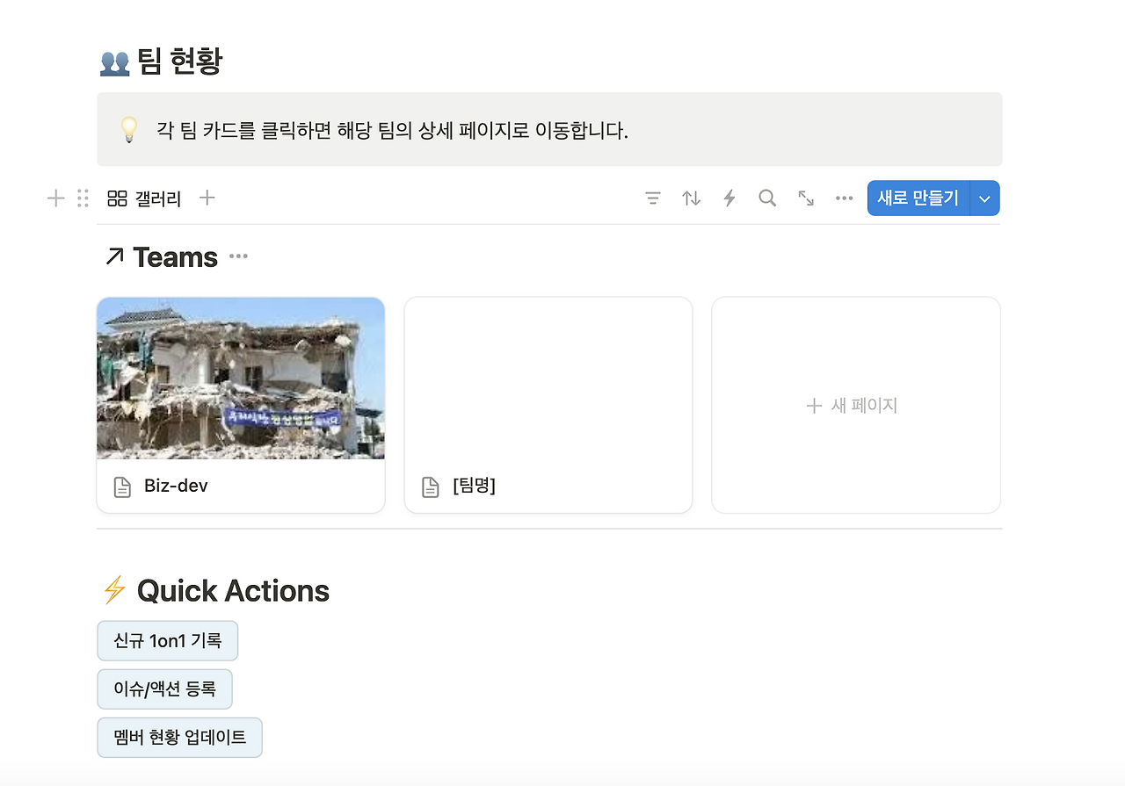This screenshot has height=786, width=1125.
Task: Open the Biz-dev card thumbnail image
Action: 240,378
